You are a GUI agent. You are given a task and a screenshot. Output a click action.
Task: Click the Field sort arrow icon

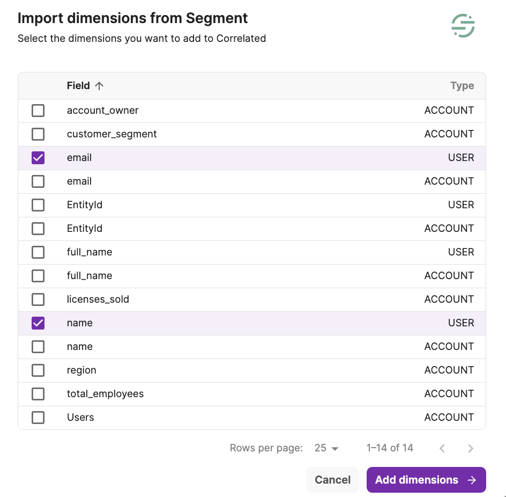(99, 86)
